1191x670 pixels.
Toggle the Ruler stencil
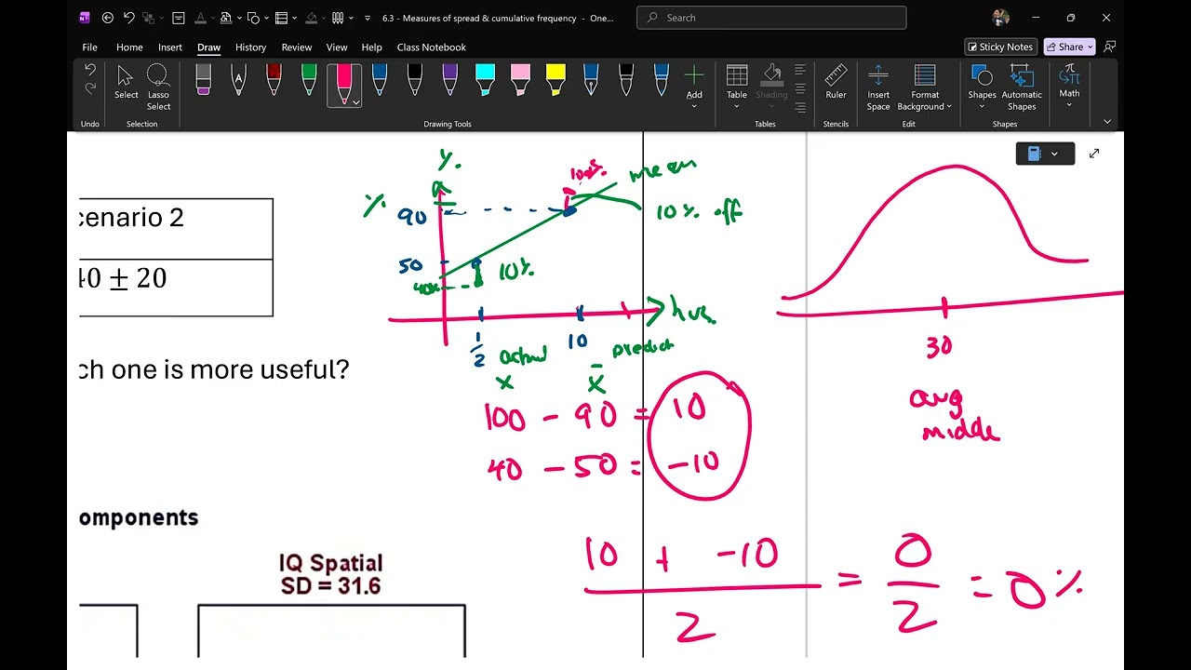click(836, 83)
